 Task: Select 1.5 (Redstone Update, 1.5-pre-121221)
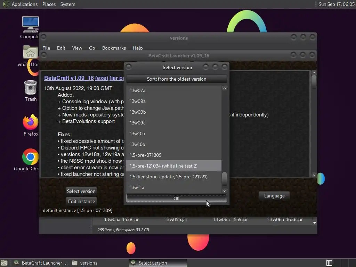174,177
